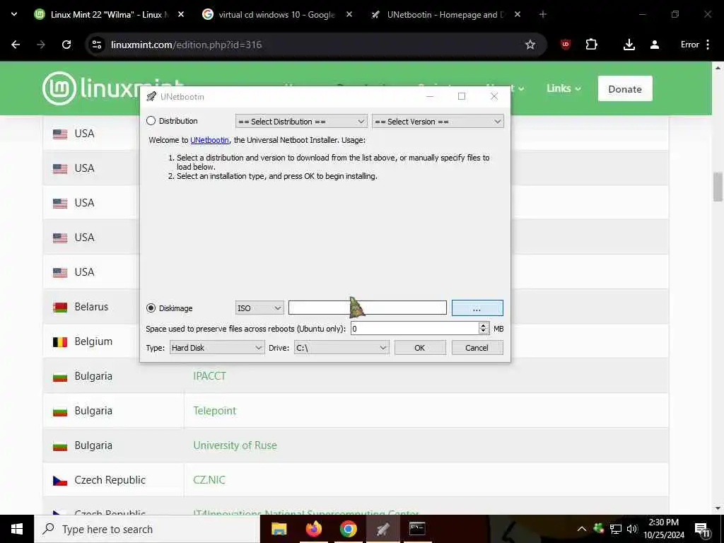Increase persistence space with up arrow
The height and width of the screenshot is (543, 724).
click(x=484, y=325)
